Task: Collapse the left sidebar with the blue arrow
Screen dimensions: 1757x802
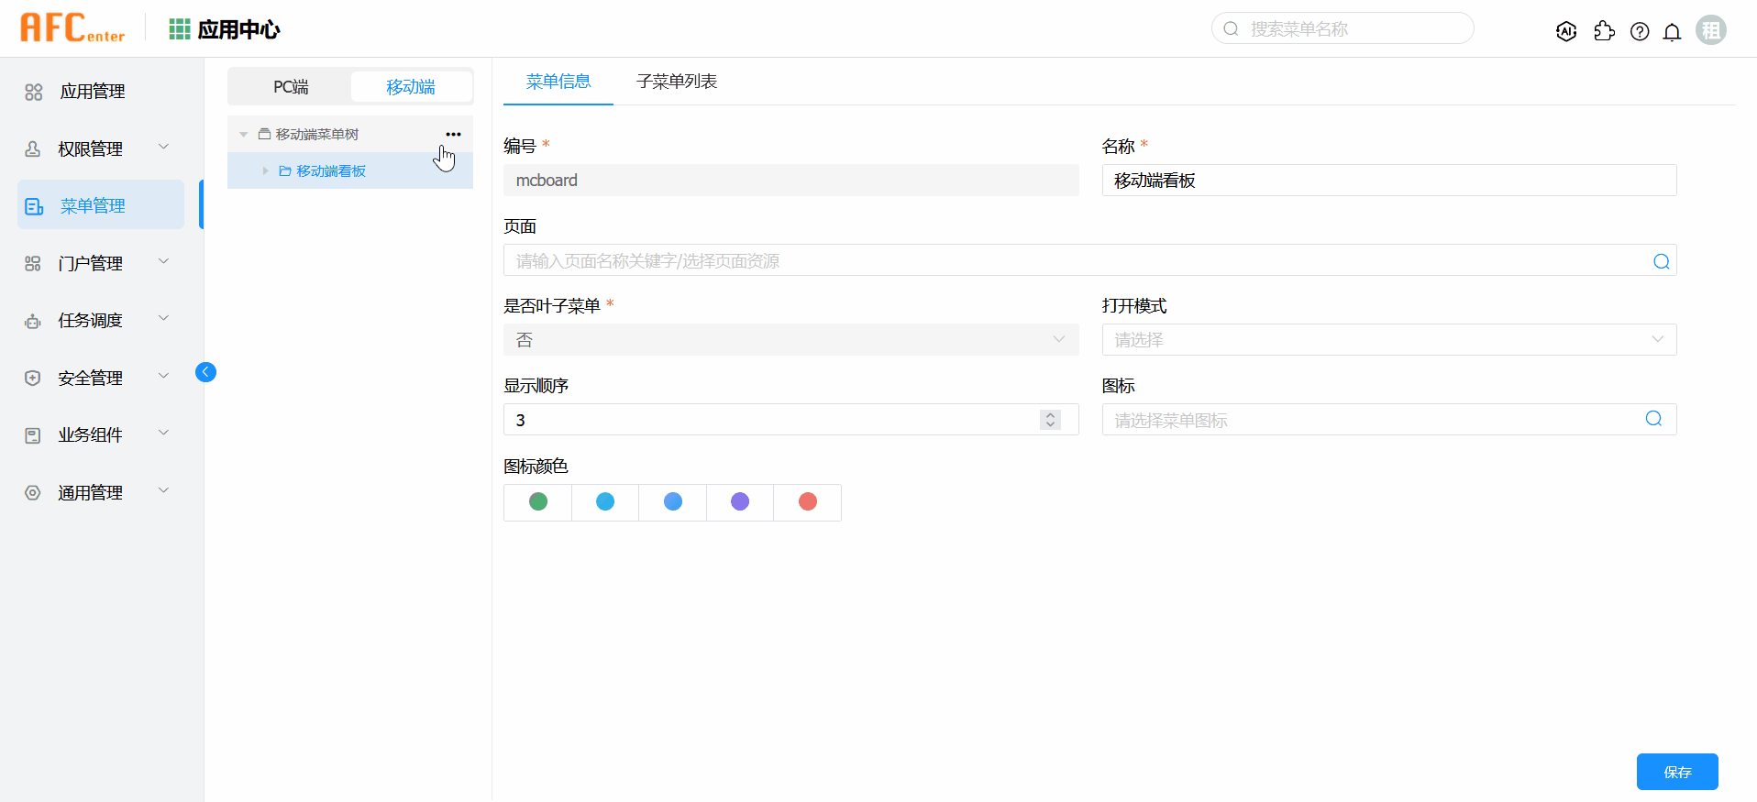Action: click(x=205, y=371)
